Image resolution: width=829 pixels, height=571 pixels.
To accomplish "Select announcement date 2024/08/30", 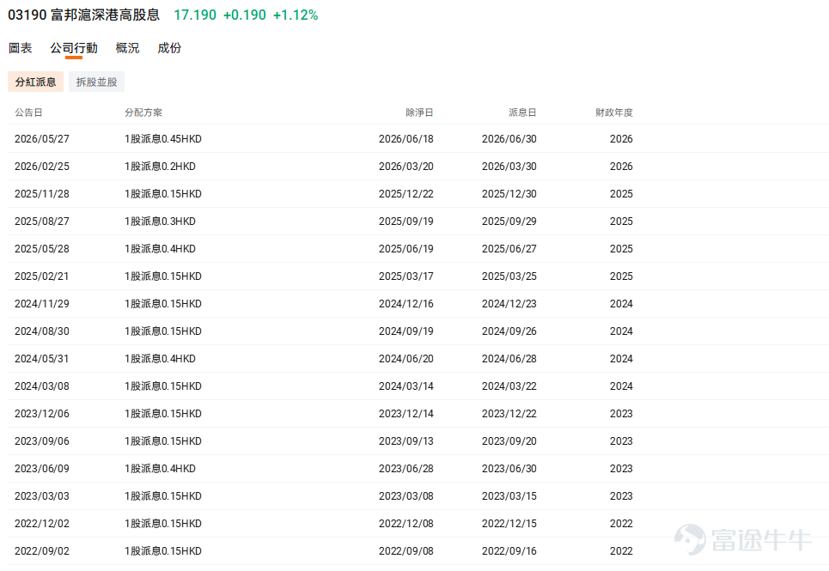I will (42, 331).
